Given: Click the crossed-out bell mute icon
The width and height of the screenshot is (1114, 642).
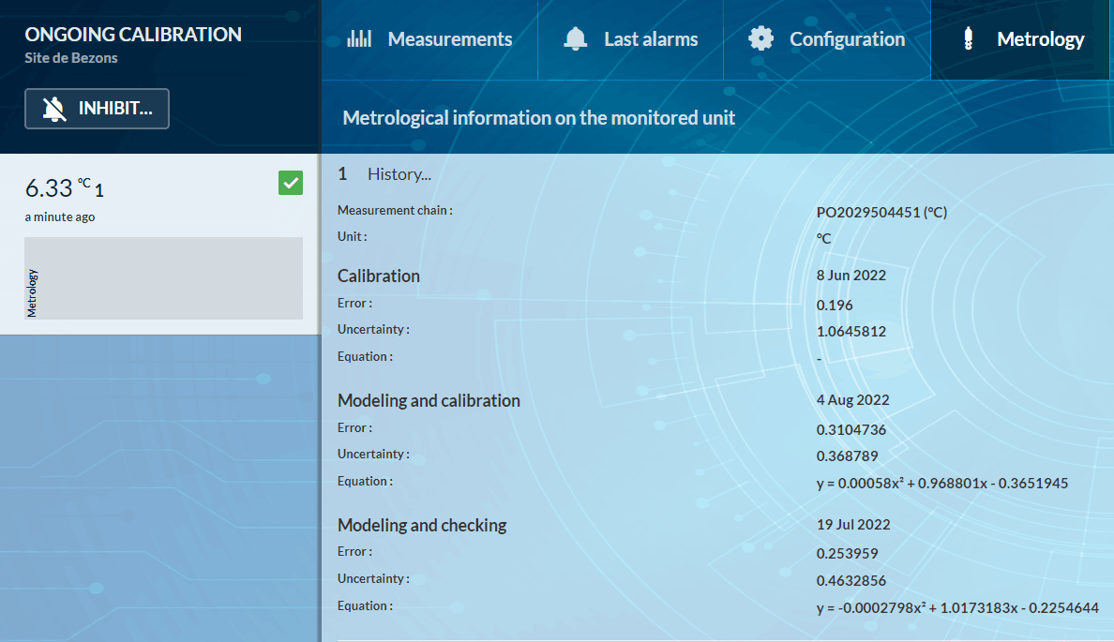Looking at the screenshot, I should [54, 109].
